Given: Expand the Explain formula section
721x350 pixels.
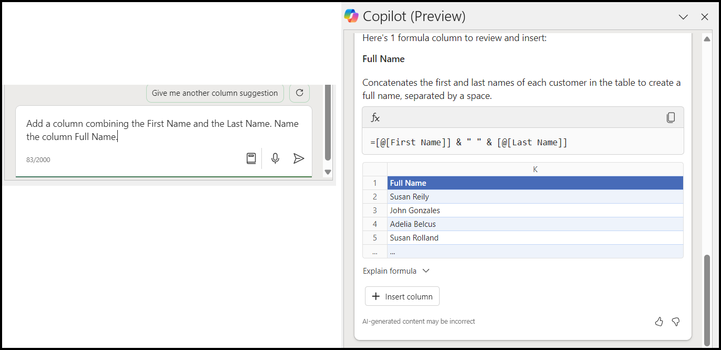Looking at the screenshot, I should tap(397, 271).
